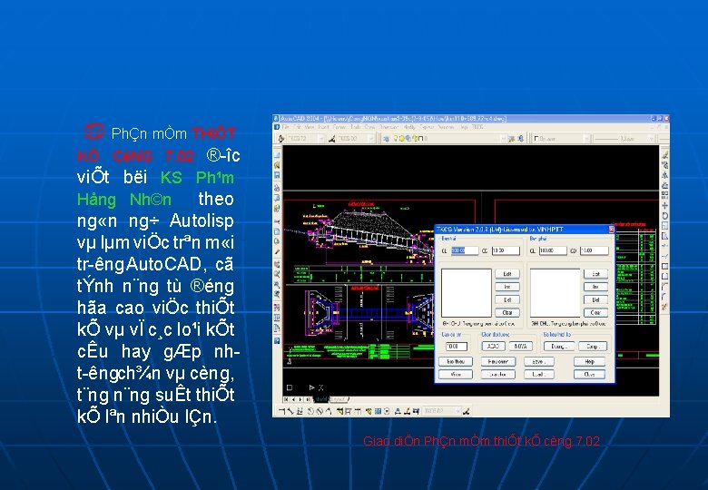Screen dimensions: 708x490
Task: Click the Text Style icon in styles toolbar
Action: point(281,139)
